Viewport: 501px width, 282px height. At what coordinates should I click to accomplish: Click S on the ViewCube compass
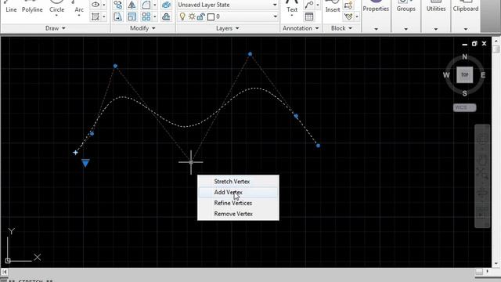pos(464,93)
